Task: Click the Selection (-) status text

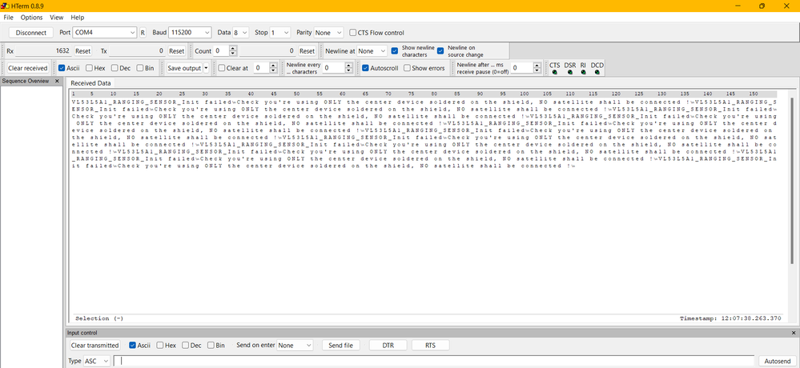Action: click(99, 318)
